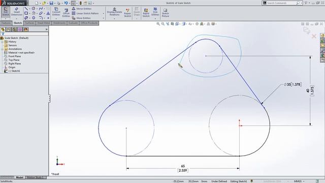This screenshot has width=325, height=183.
Task: Switch to the Weldments tab
Action: click(x=59, y=23)
